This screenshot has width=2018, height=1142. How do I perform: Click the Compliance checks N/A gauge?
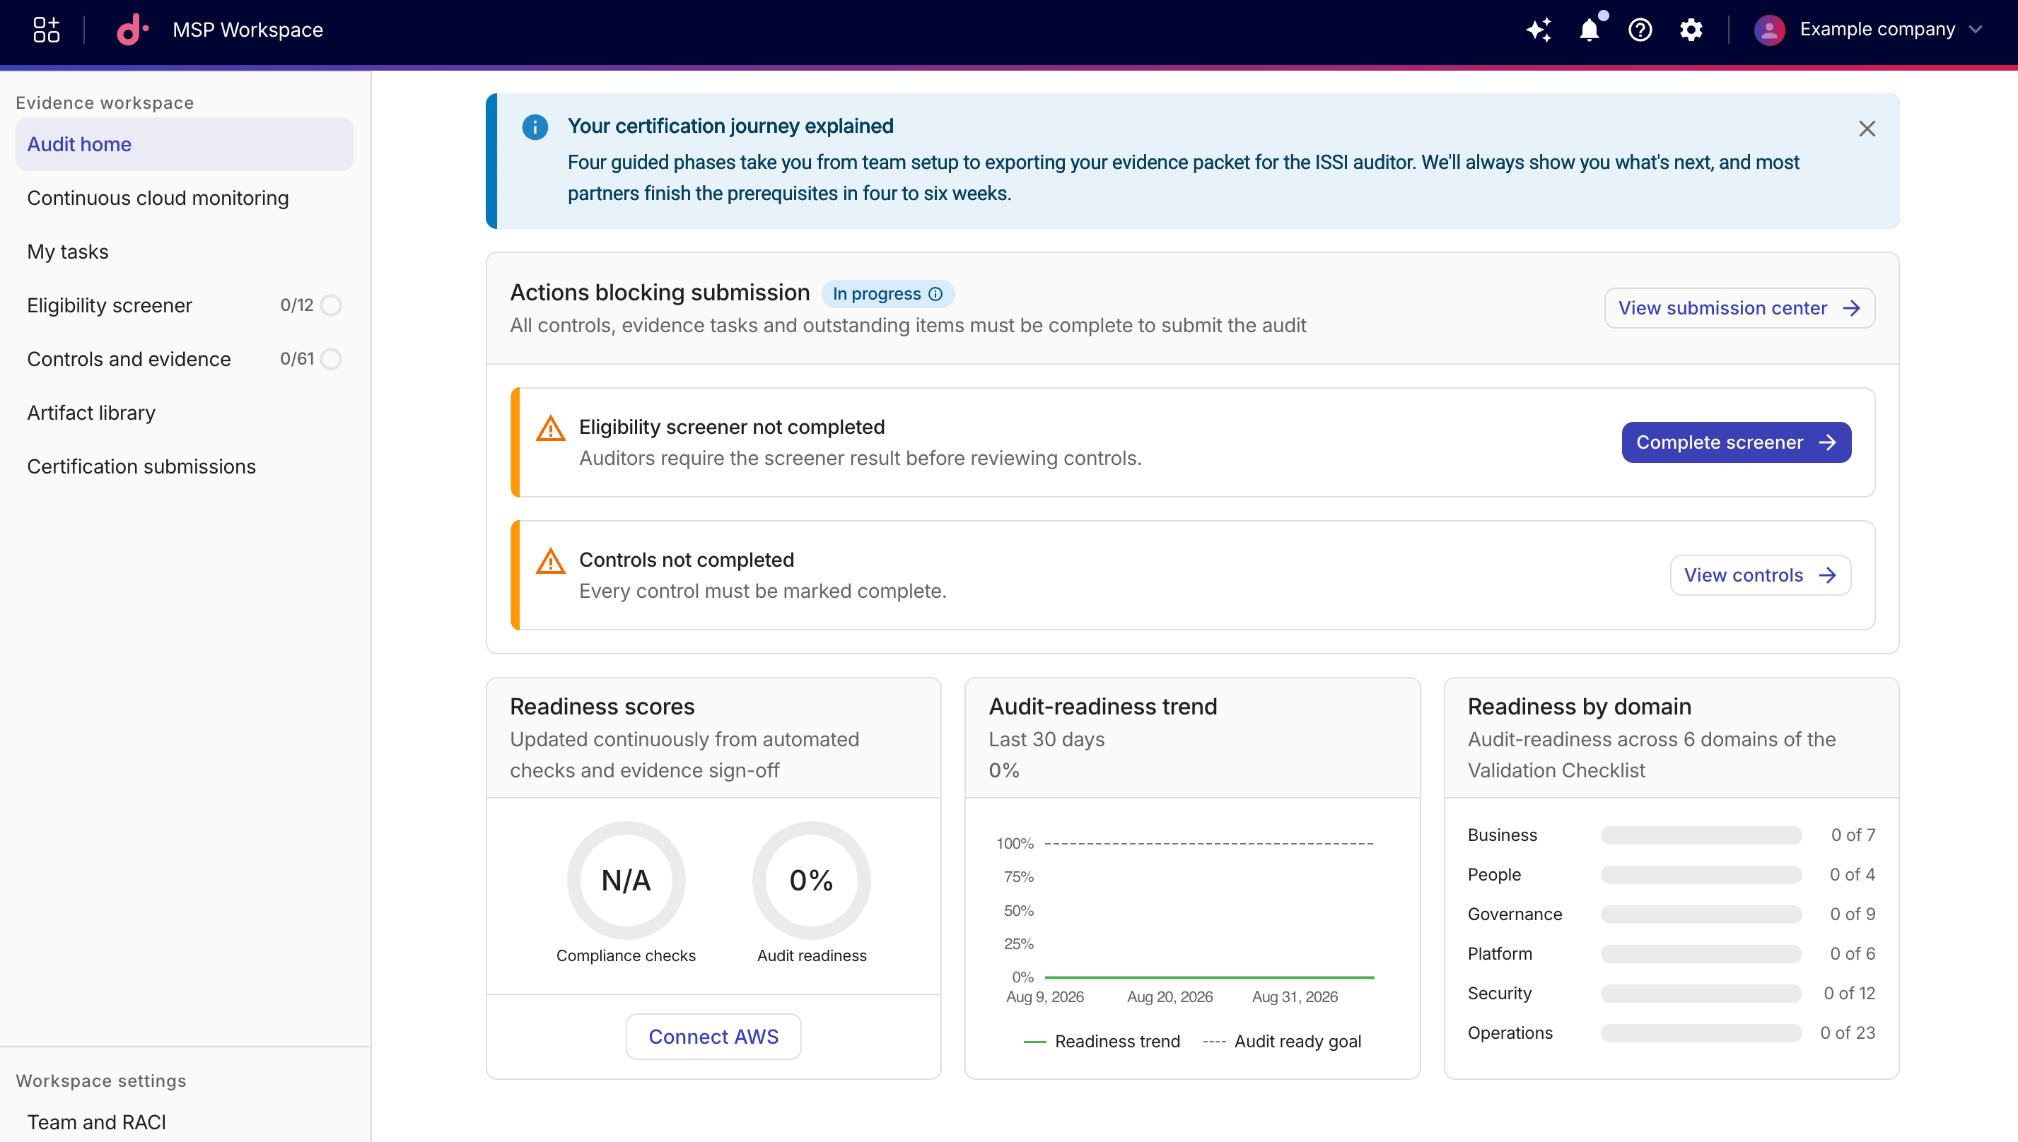pos(626,880)
